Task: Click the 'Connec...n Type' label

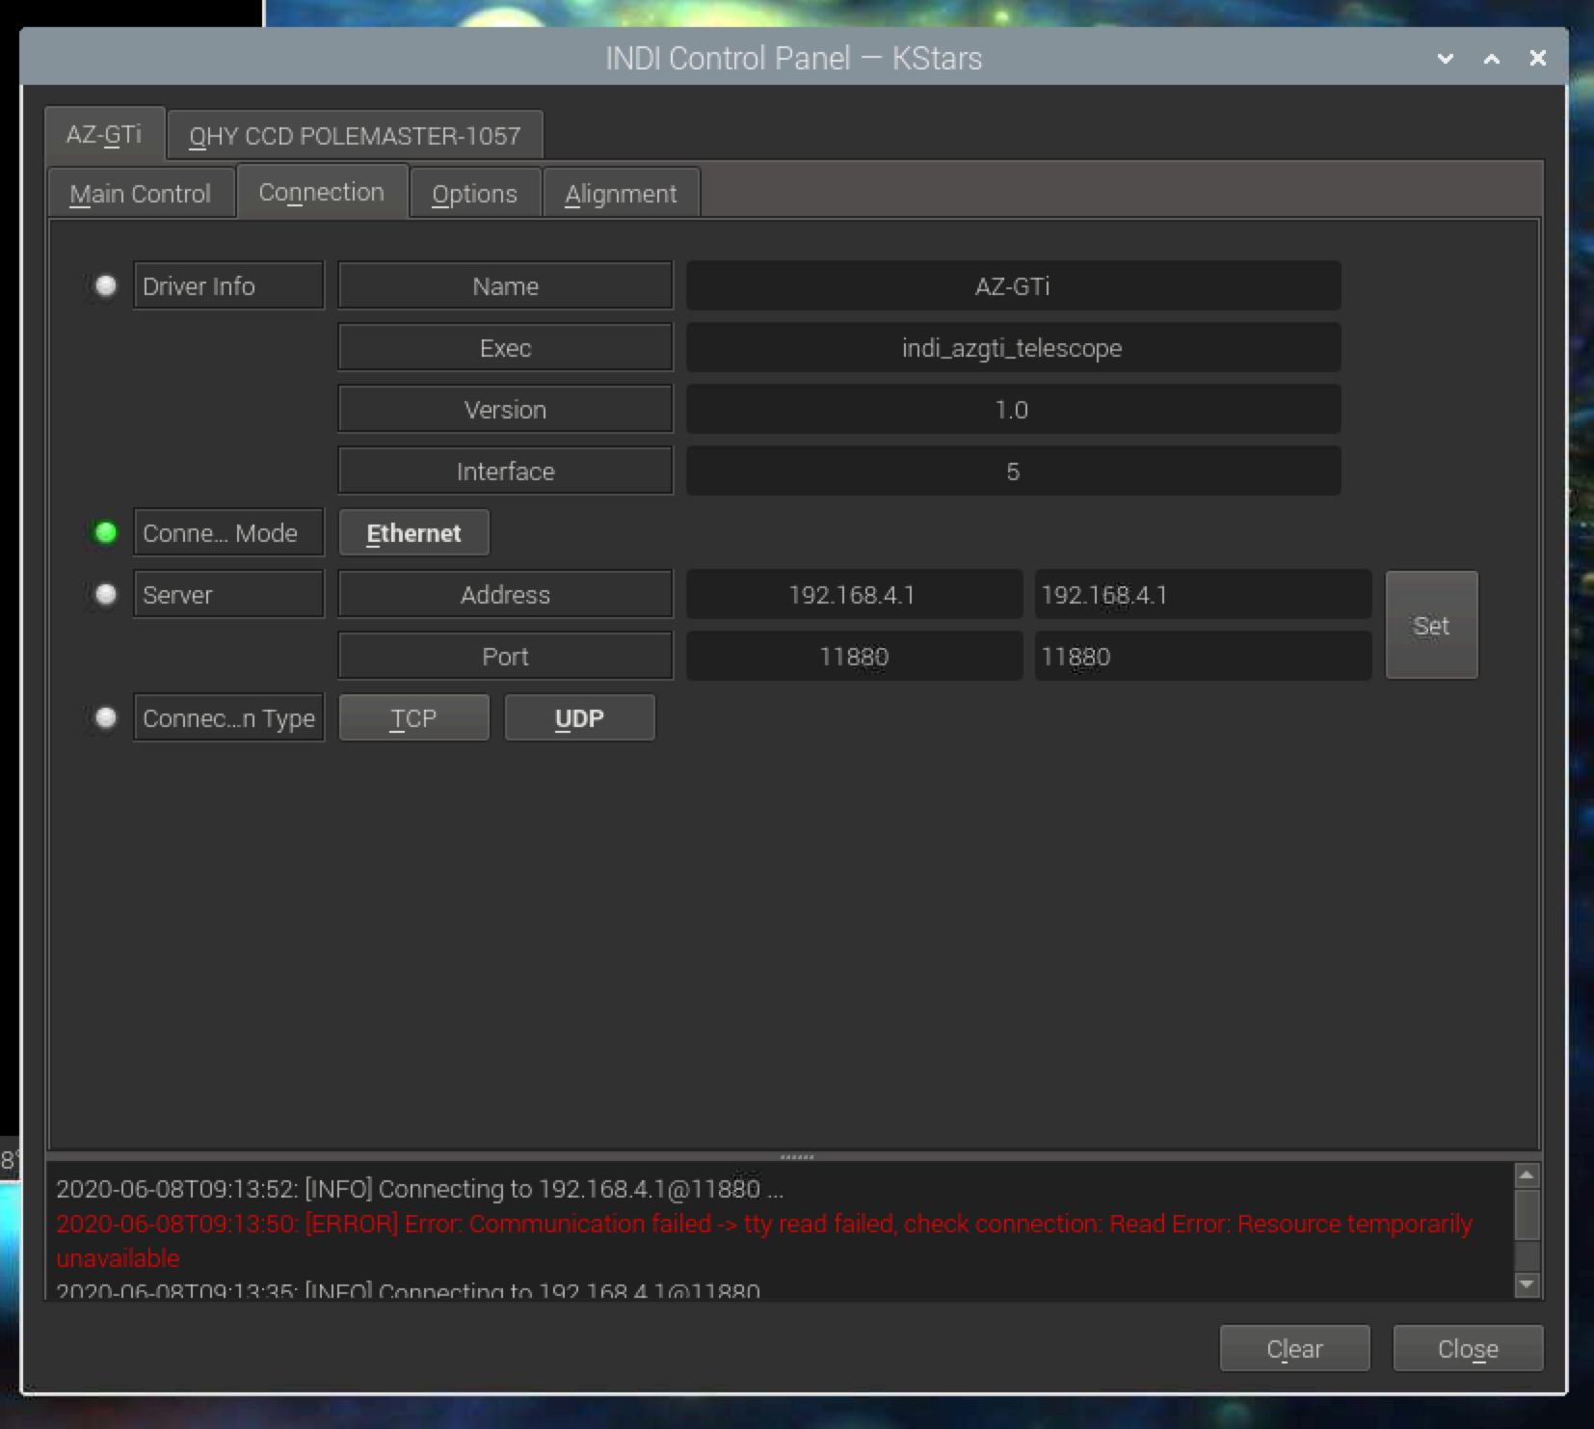Action: 228,718
